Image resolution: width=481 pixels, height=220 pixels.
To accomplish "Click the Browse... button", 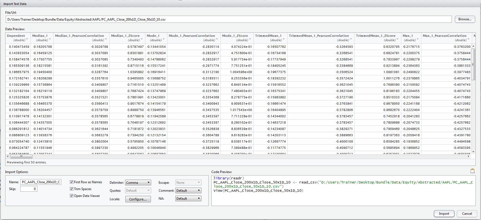I will [x=465, y=19].
